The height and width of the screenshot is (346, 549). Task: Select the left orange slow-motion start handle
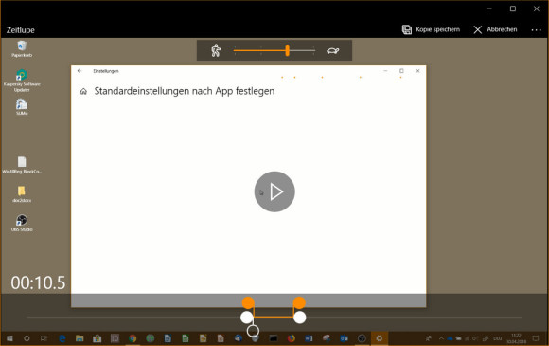pos(248,302)
